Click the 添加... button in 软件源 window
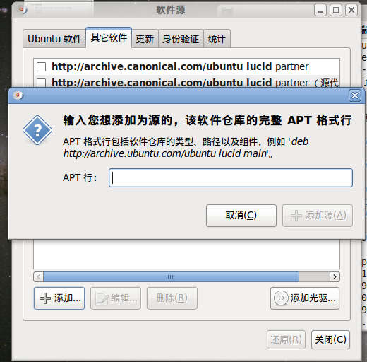This screenshot has height=362, width=367. tap(59, 298)
